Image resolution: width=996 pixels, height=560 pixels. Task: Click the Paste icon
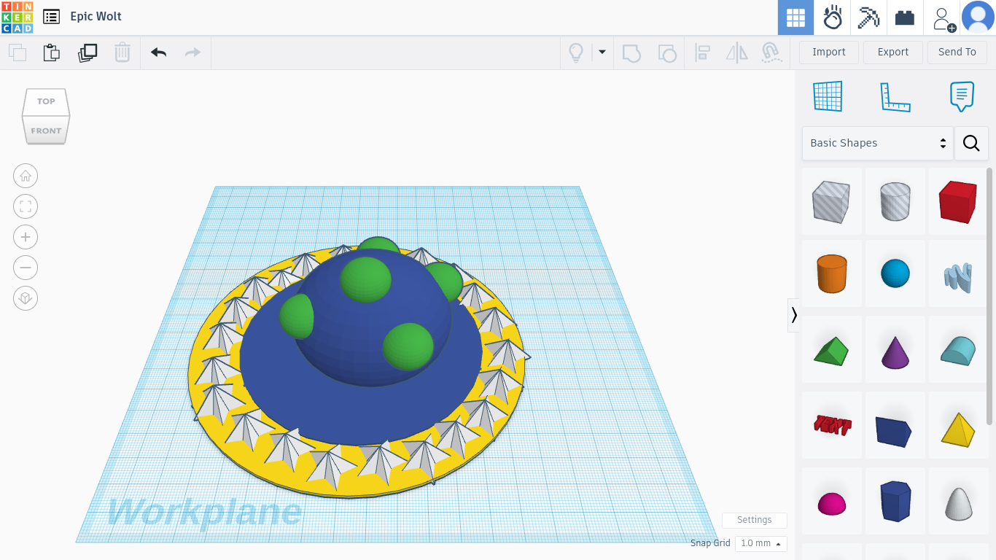(x=51, y=52)
